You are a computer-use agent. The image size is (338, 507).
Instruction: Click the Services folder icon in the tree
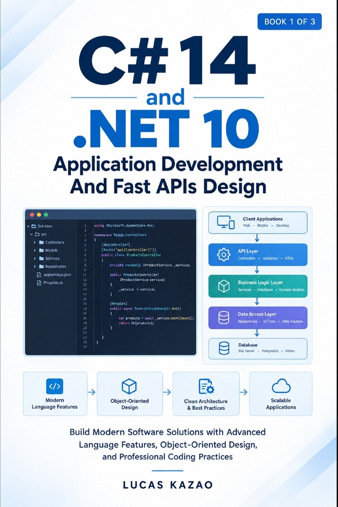[x=42, y=259]
